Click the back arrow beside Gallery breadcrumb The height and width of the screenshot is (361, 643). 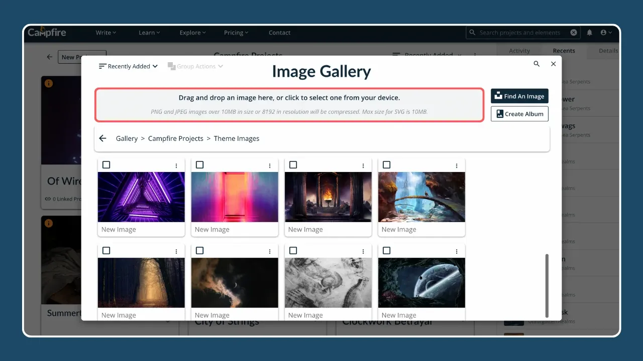click(103, 138)
